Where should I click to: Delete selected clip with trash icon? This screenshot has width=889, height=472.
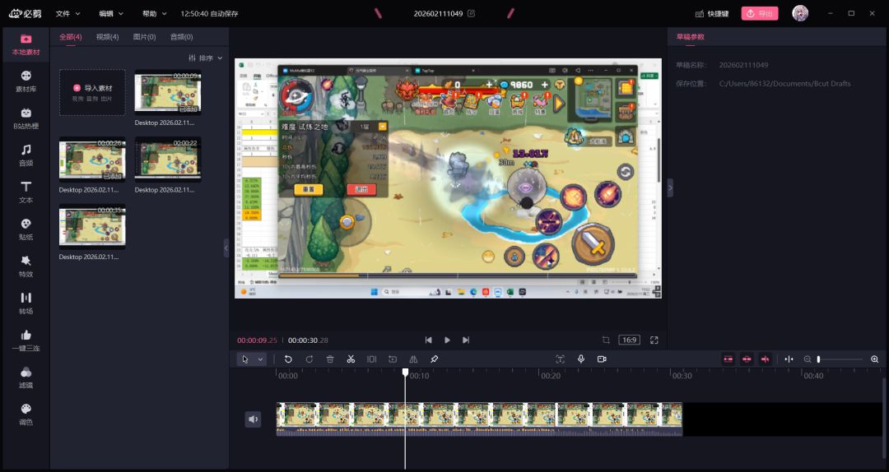(x=330, y=359)
